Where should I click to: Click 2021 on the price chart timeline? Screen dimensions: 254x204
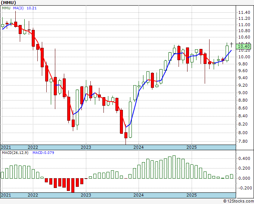(x=6, y=147)
